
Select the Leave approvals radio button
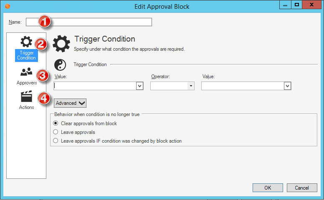(56, 132)
